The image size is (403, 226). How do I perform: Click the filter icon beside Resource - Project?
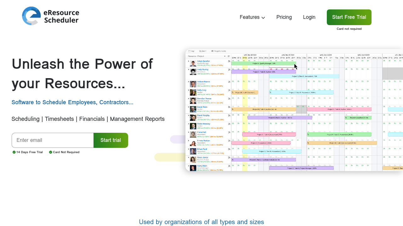click(229, 56)
